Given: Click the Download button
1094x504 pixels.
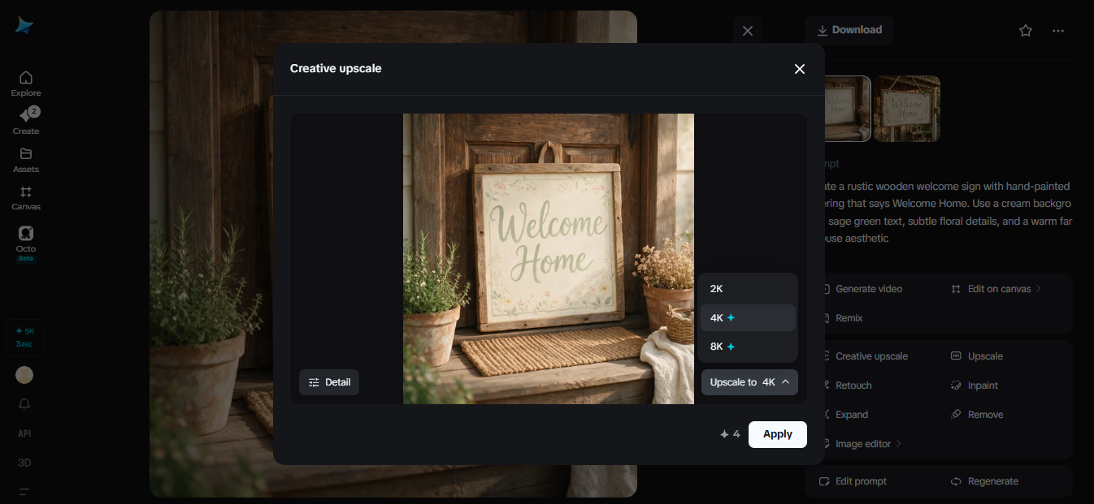Looking at the screenshot, I should point(849,30).
